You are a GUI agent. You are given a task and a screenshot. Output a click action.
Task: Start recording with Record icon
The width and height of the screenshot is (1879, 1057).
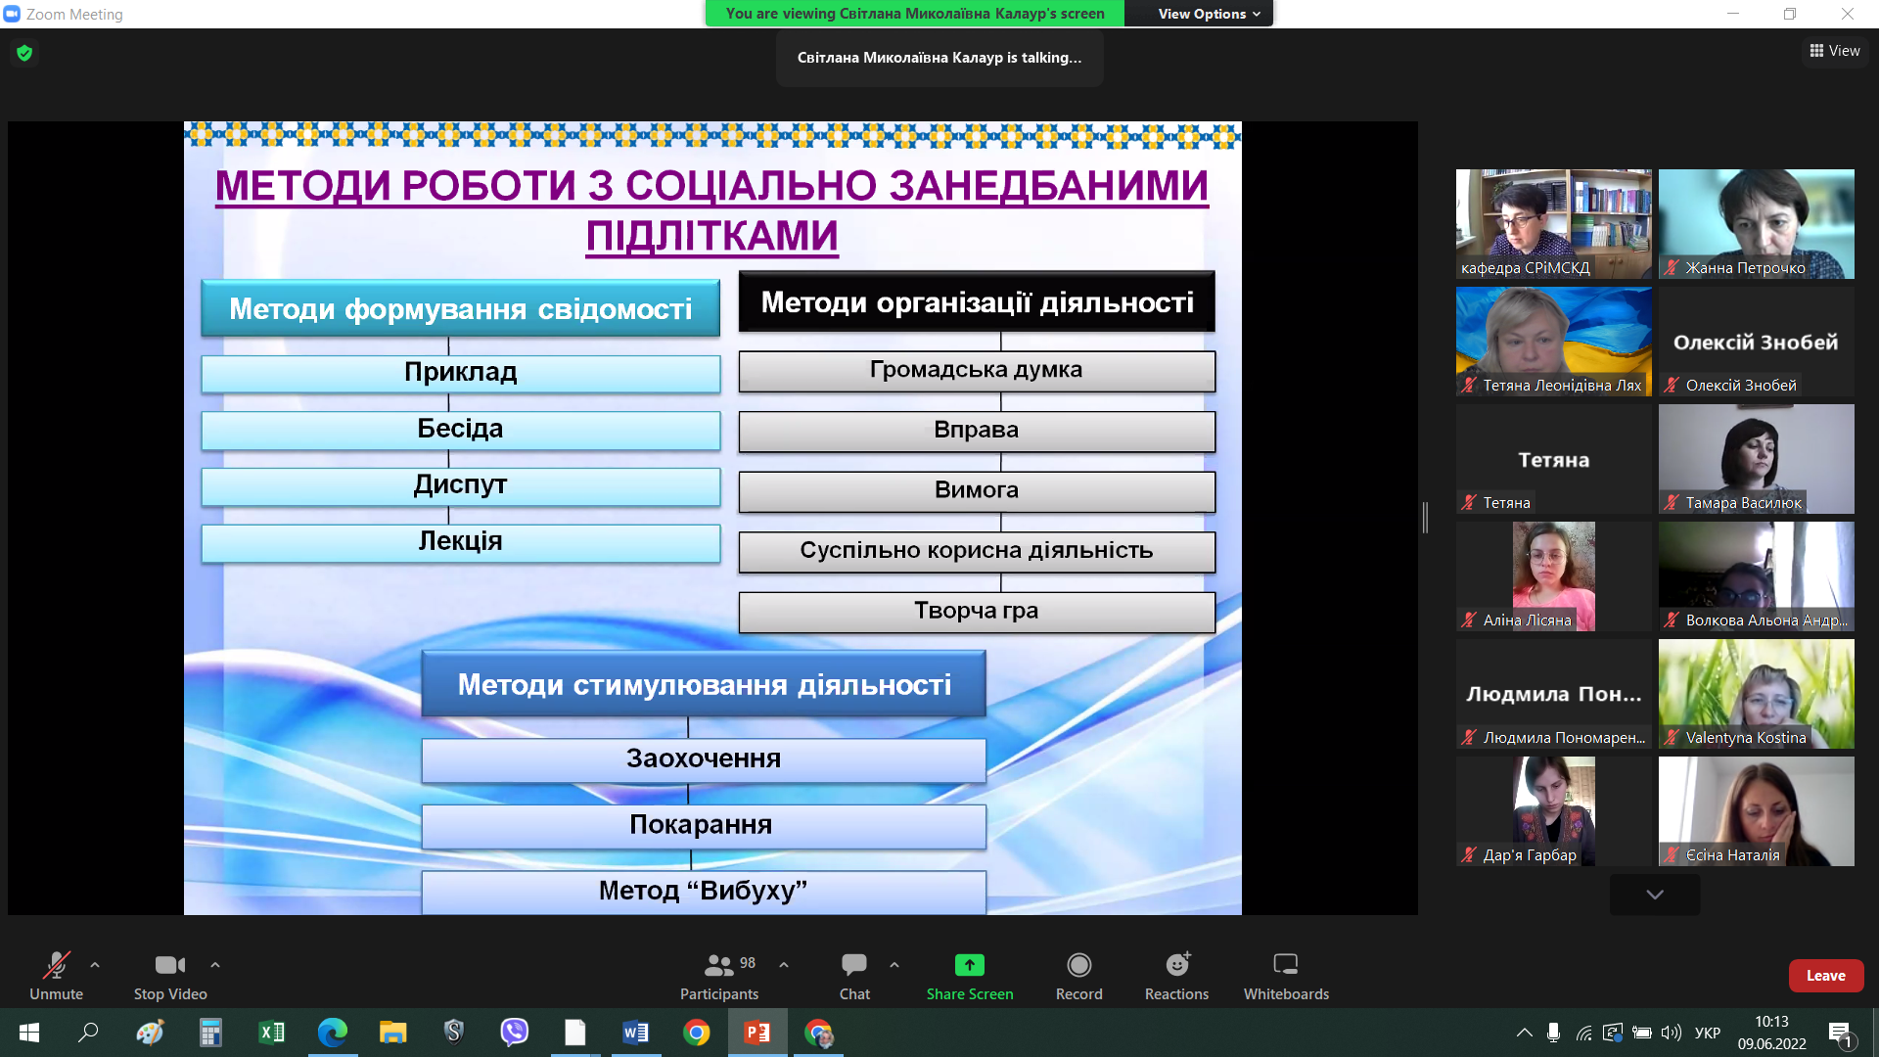click(1078, 966)
